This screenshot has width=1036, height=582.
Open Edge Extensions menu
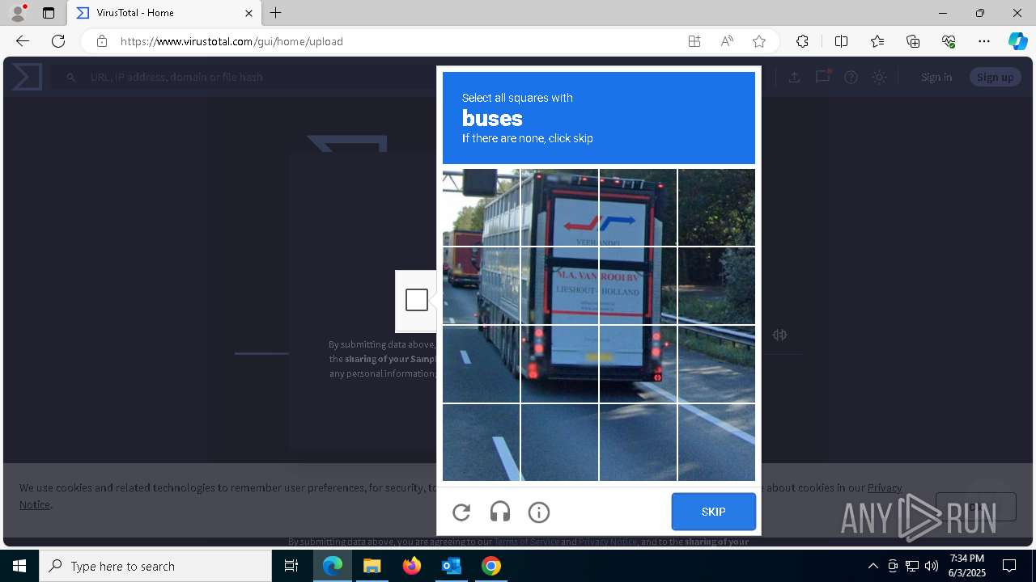pyautogui.click(x=802, y=41)
